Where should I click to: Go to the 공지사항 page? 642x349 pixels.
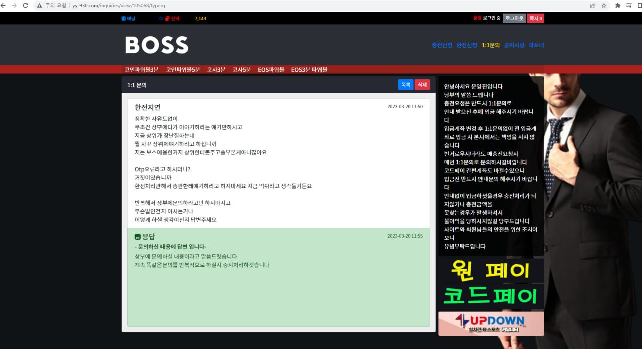click(514, 45)
